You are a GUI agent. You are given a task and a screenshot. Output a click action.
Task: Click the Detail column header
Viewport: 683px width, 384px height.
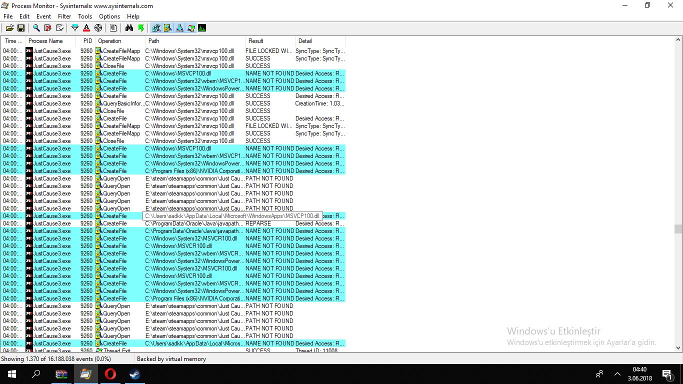pyautogui.click(x=320, y=41)
